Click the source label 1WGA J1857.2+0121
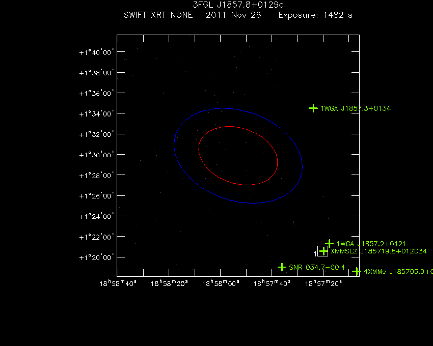The image size is (433, 346). [x=371, y=244]
